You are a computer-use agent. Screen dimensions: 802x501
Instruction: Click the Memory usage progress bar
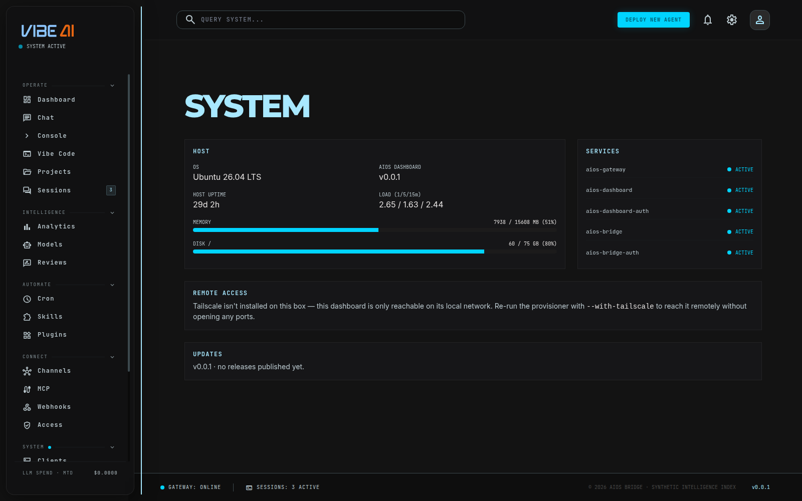[x=375, y=230]
